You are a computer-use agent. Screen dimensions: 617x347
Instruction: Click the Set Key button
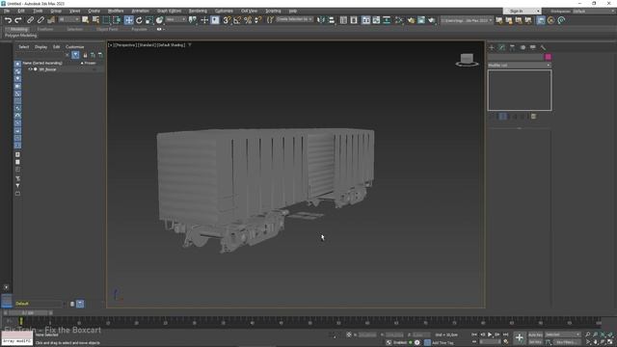[535, 342]
